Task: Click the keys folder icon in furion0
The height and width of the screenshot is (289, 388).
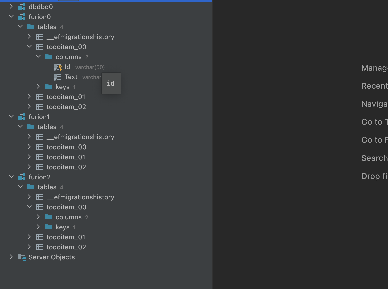Action: (x=49, y=86)
